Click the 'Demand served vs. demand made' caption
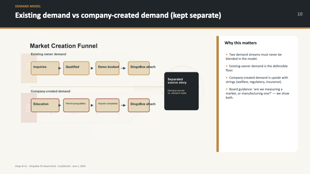Screen dimensions: 310x174 177,92
